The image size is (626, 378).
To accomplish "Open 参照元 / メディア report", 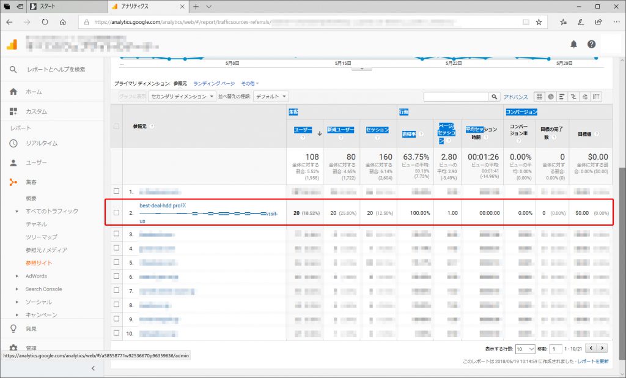I will tap(46, 250).
